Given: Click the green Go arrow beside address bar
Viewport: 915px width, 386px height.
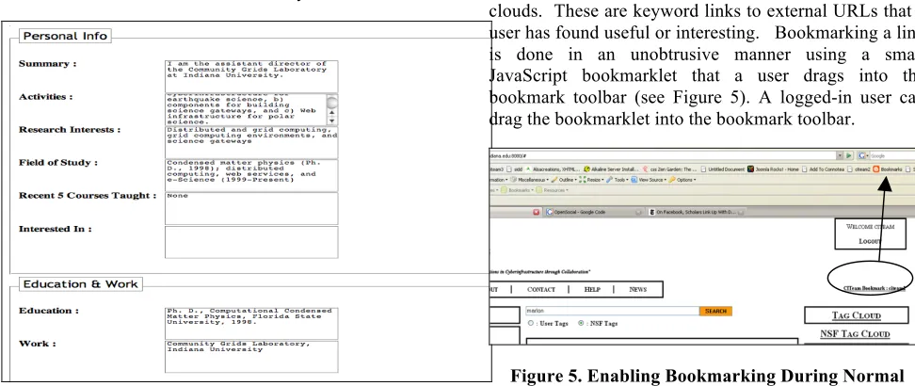Looking at the screenshot, I should 850,156.
